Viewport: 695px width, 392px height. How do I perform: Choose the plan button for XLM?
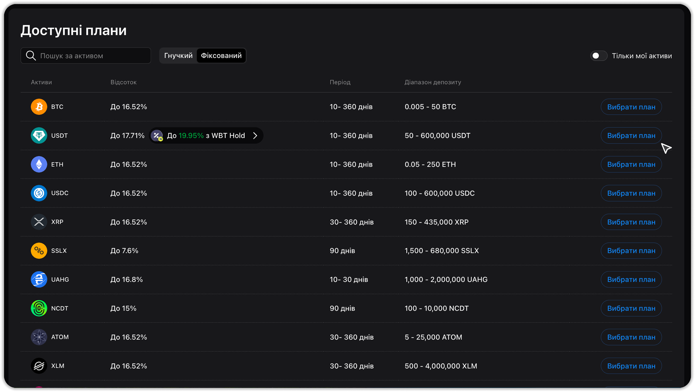631,366
